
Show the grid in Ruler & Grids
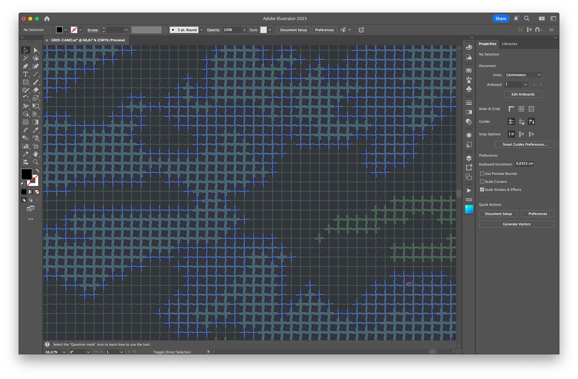tap(521, 109)
